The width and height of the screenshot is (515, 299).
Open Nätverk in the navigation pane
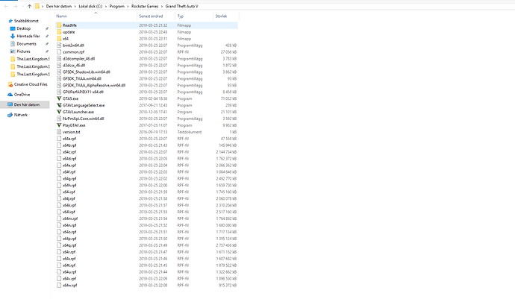20,116
